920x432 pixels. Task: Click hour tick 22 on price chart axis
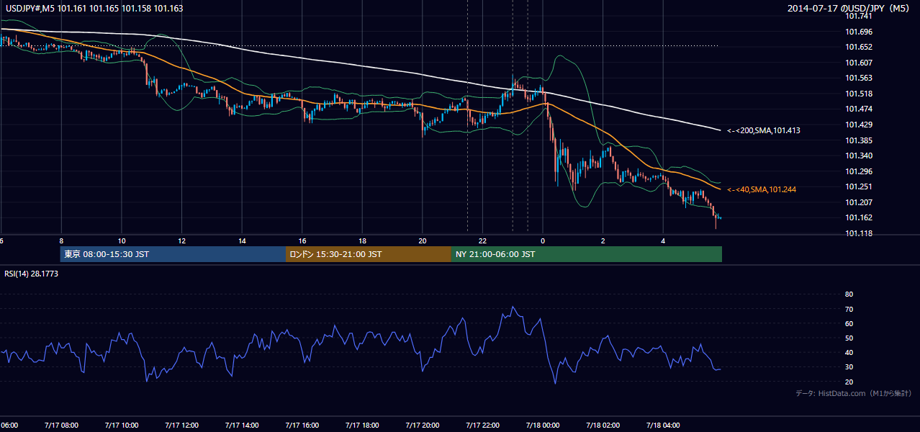483,241
